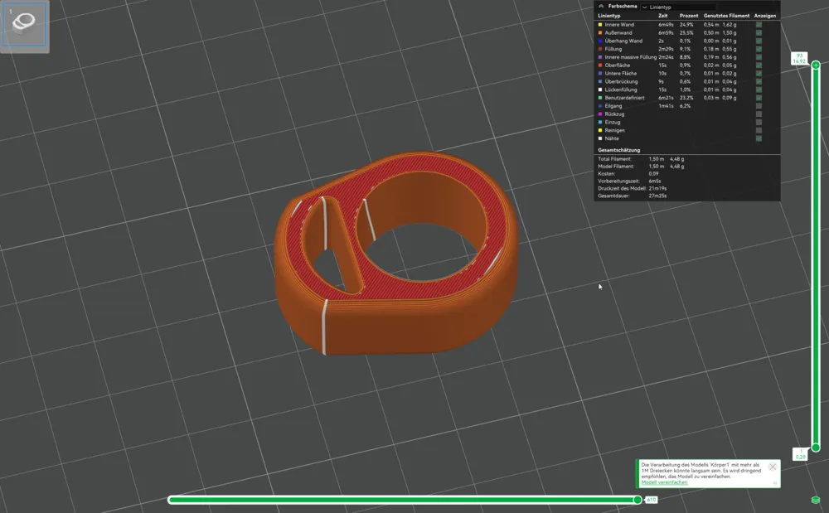
Task: Toggle visibility of Außenwand lines
Action: pyautogui.click(x=759, y=33)
